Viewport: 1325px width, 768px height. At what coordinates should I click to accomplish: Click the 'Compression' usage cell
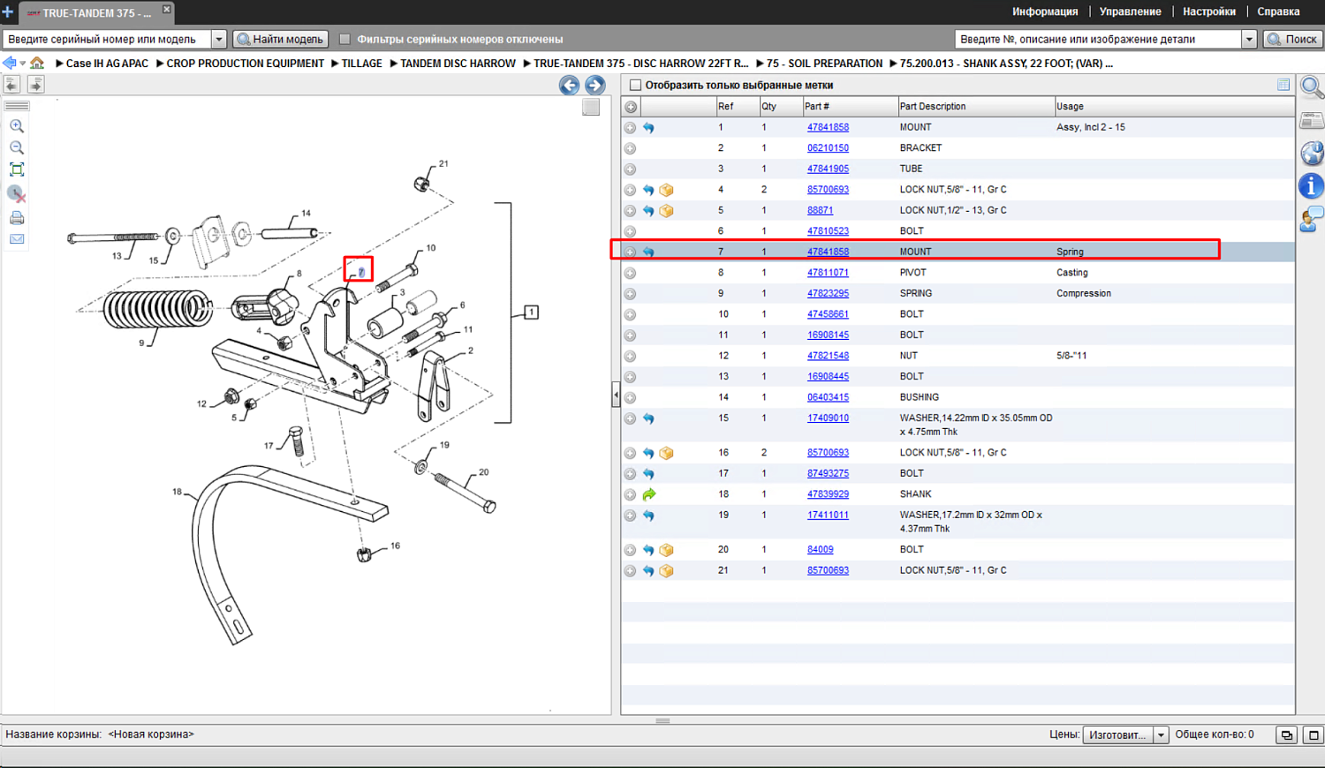point(1084,294)
